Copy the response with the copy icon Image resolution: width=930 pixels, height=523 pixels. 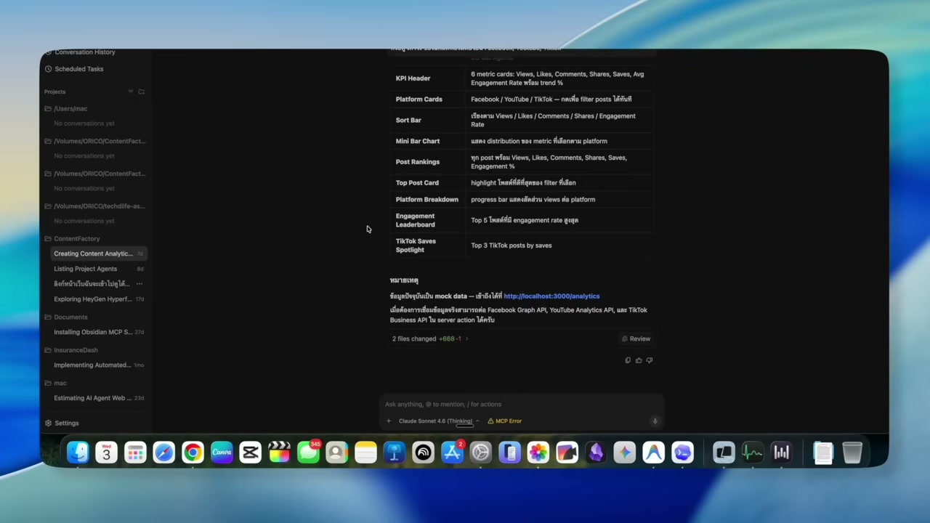628,360
